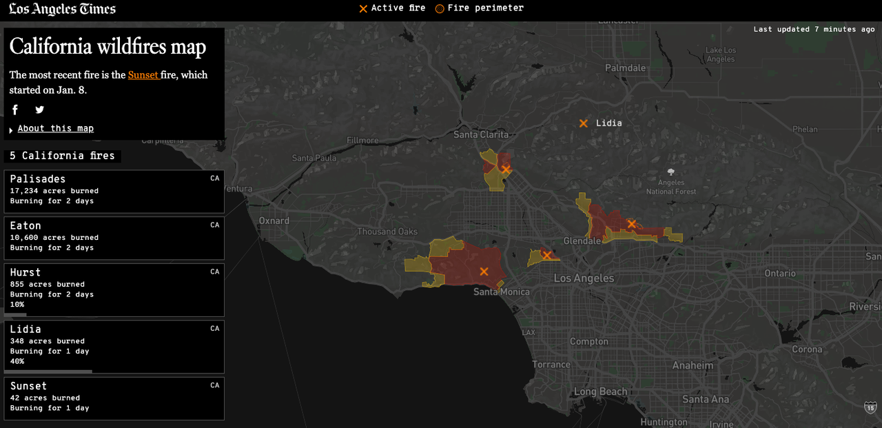Viewport: 882px width, 428px height.
Task: Click the Hurst fire X marker near Santa Clarita
Action: [x=505, y=170]
